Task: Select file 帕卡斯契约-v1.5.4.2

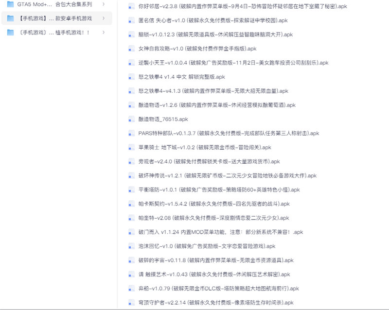Action: [214, 204]
